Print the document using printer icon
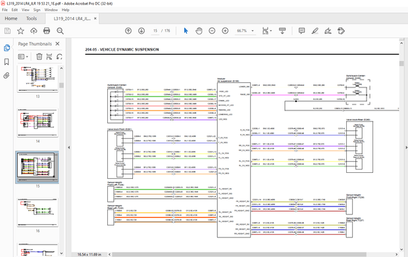408x257 pixels. click(47, 31)
